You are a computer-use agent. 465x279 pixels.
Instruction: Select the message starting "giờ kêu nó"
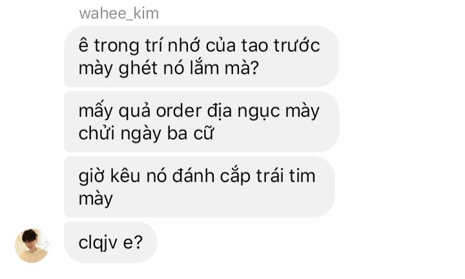point(200,187)
